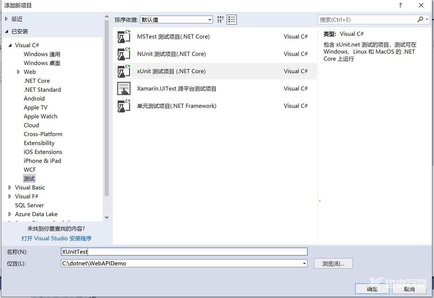The height and width of the screenshot is (298, 434).
Task: Click the Xamarin.UITest template icon
Action: click(x=124, y=89)
